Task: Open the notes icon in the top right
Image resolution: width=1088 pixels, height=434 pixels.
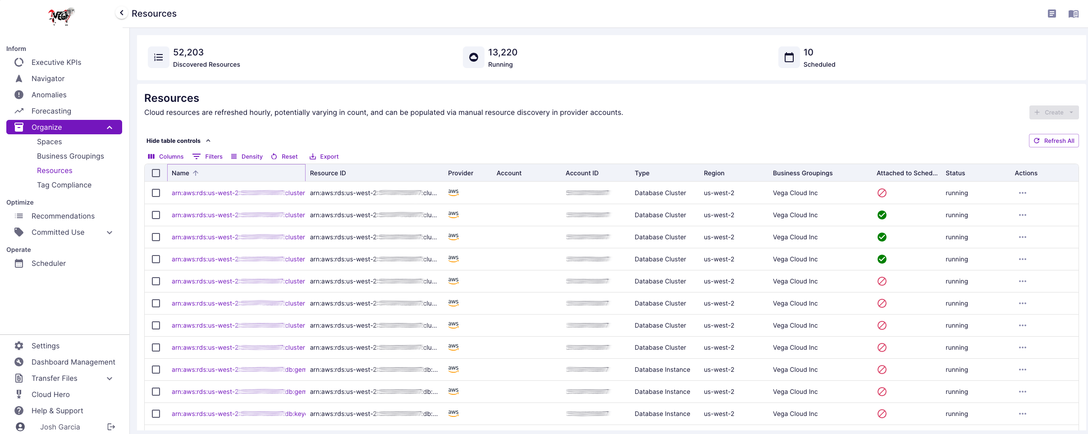Action: [1051, 14]
